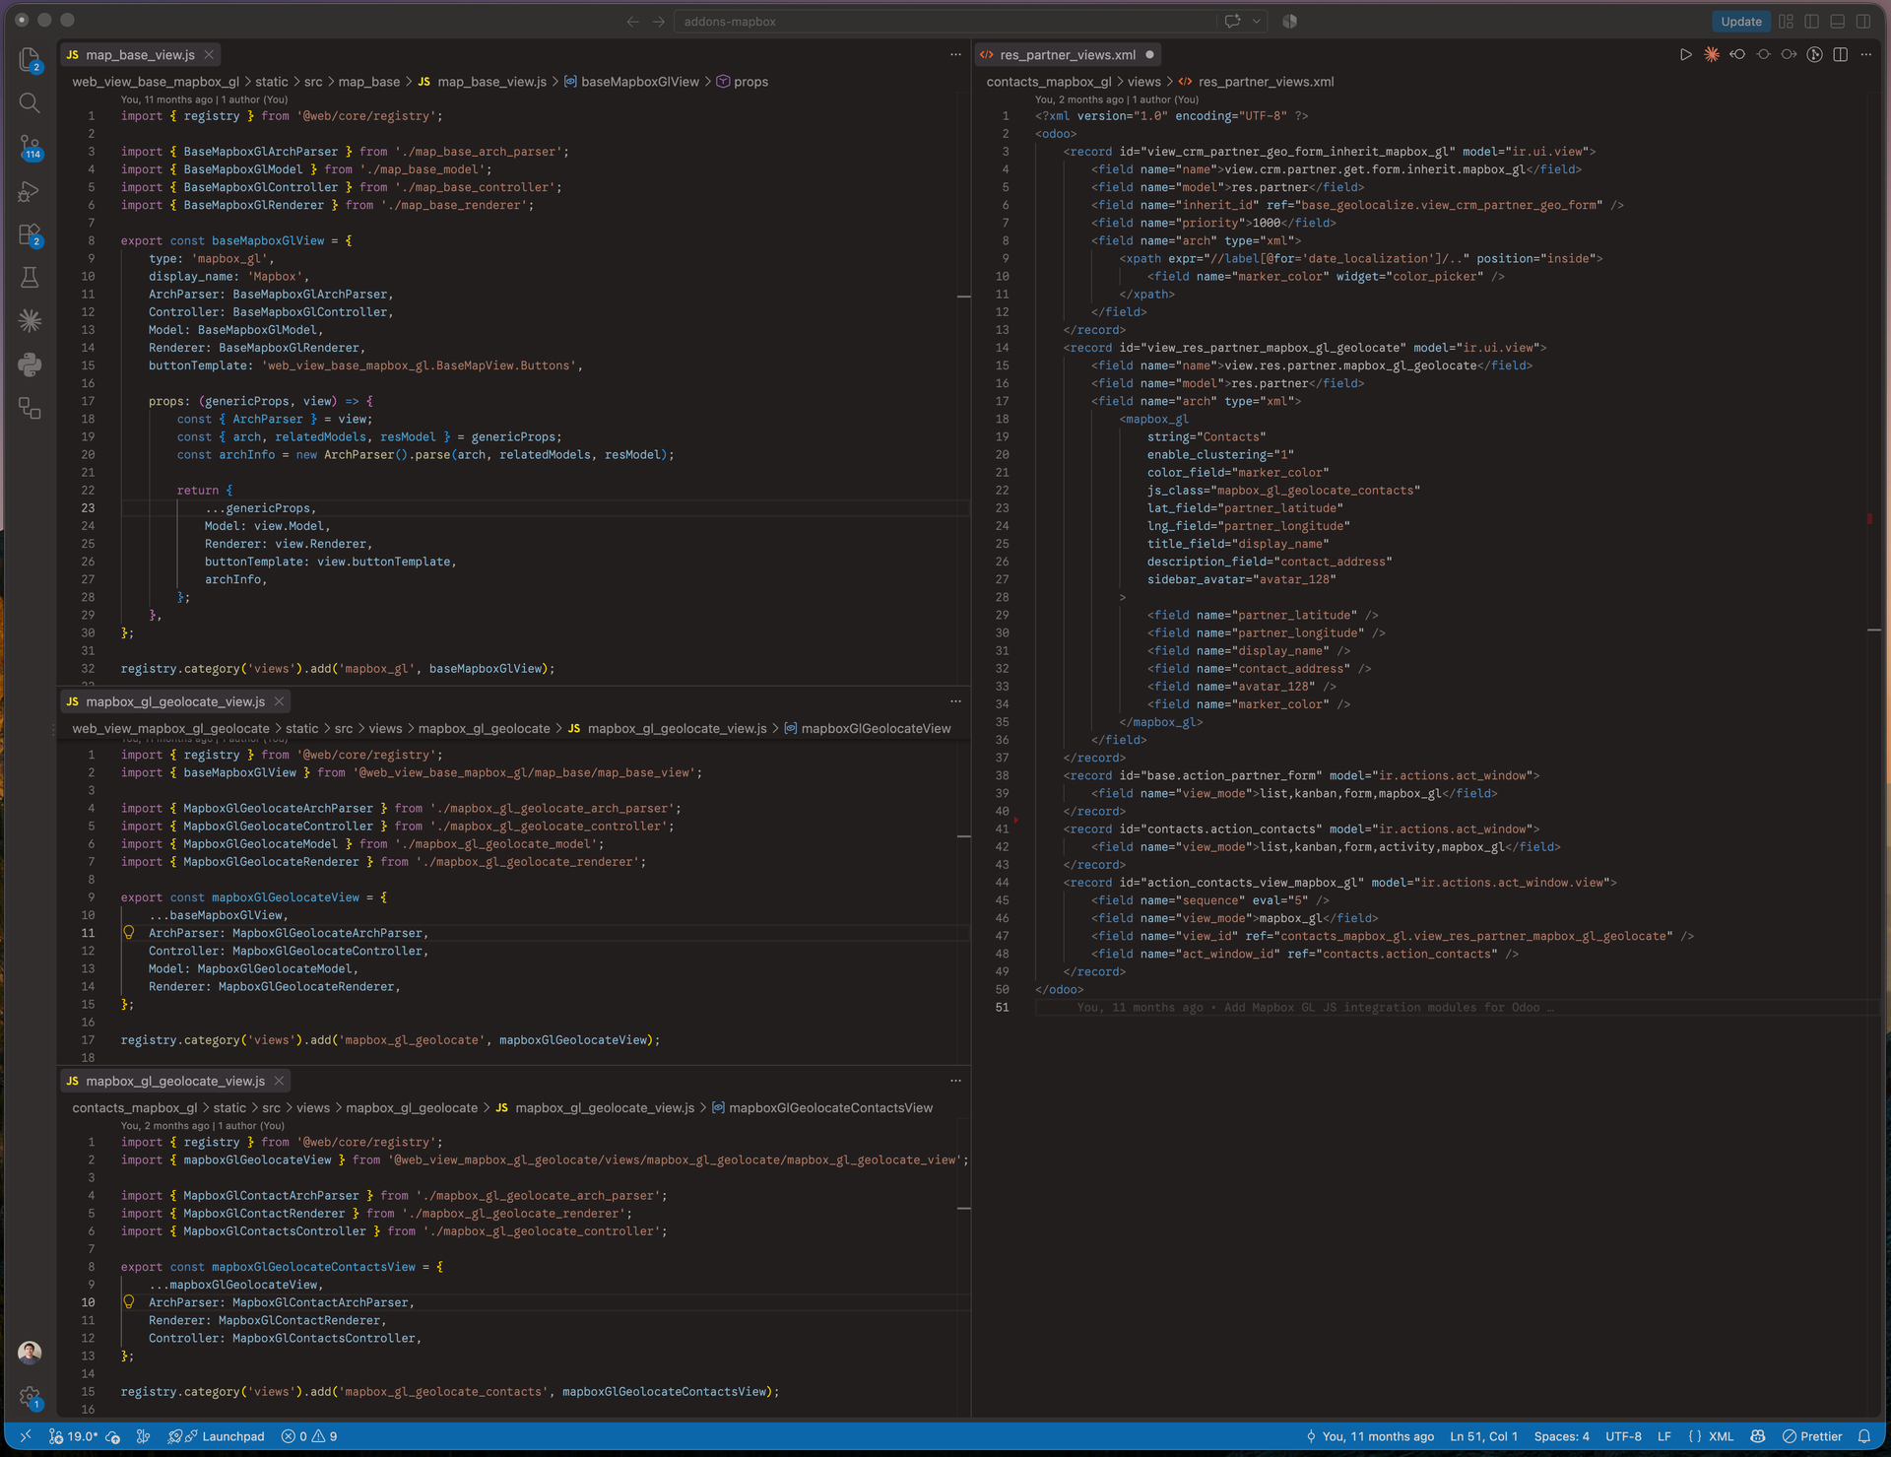Open the Search view in activity bar
Screen dimensions: 1891x1457
pyautogui.click(x=30, y=103)
